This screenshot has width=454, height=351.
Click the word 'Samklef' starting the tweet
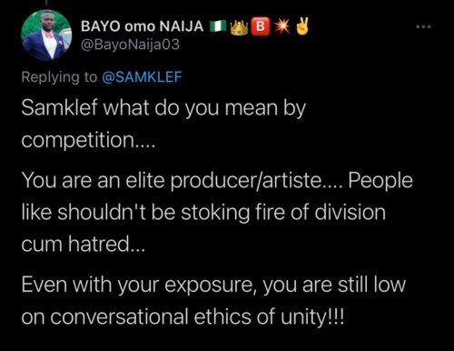point(60,107)
